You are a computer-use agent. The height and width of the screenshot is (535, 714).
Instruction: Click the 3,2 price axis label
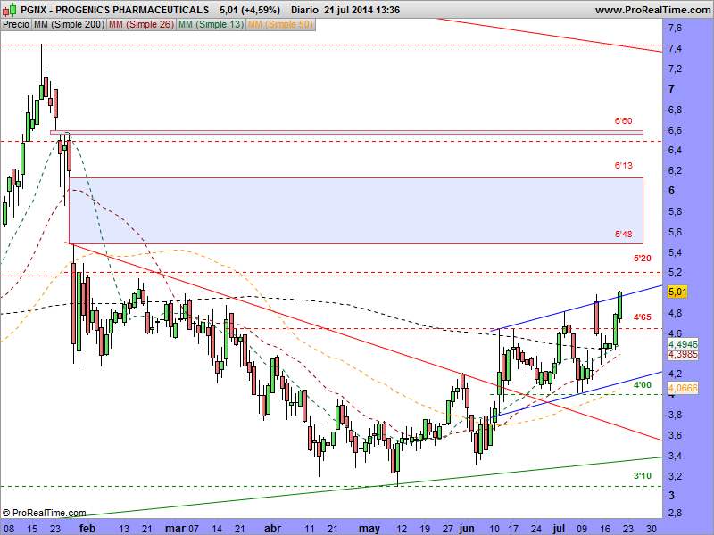point(676,476)
